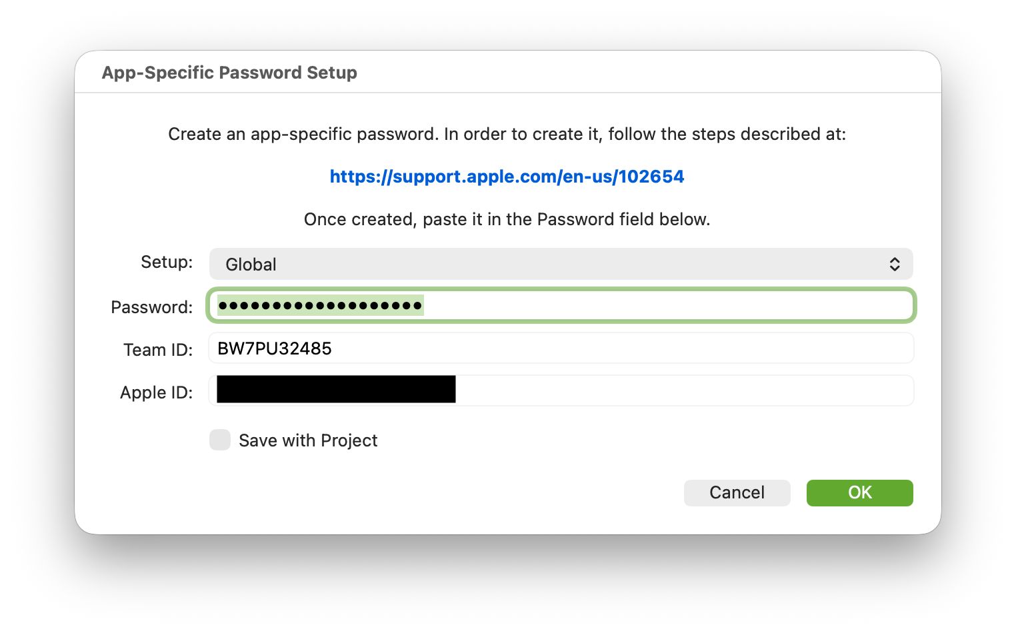Click the 'Apple ID:' label

click(x=156, y=392)
